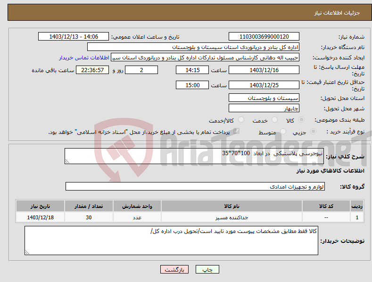
Task: Click the جزئیات اطلاعات نیاز header title
Action: (337, 13)
